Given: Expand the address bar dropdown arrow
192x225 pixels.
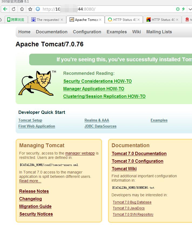Looking at the screenshot, I should [x=190, y=9].
